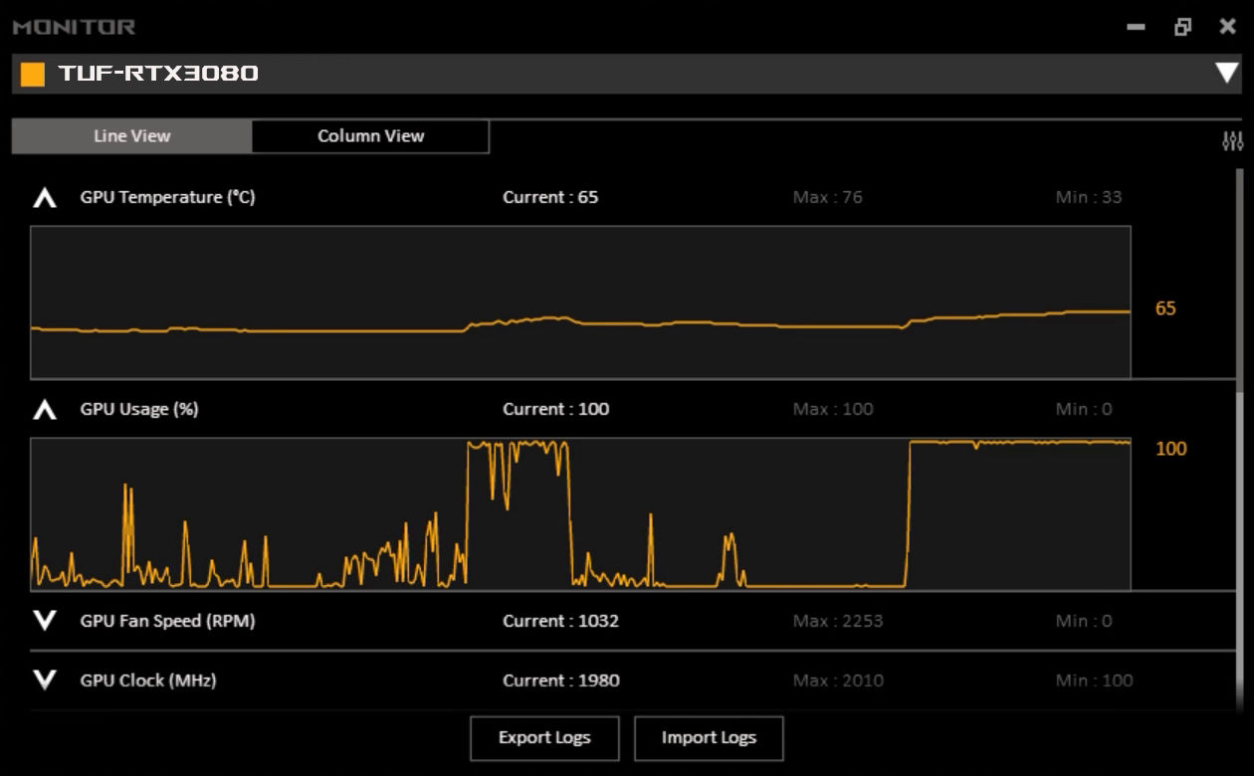Click the orange TUF-RTX3080 color square
1254x776 pixels.
tap(33, 75)
